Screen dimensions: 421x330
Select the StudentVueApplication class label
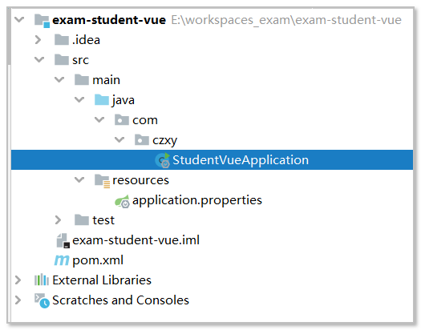click(x=241, y=160)
